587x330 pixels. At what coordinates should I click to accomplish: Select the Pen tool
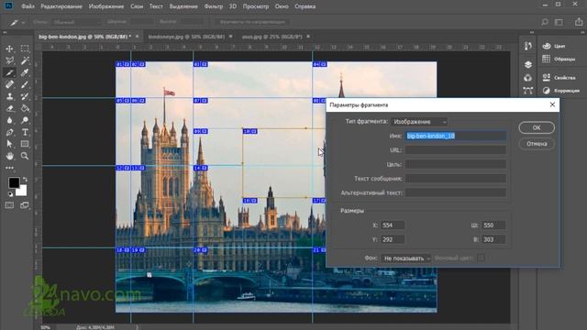[x=10, y=132]
